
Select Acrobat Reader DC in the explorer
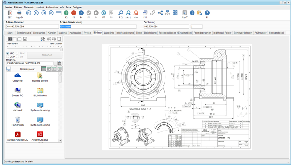[x=18, y=137]
